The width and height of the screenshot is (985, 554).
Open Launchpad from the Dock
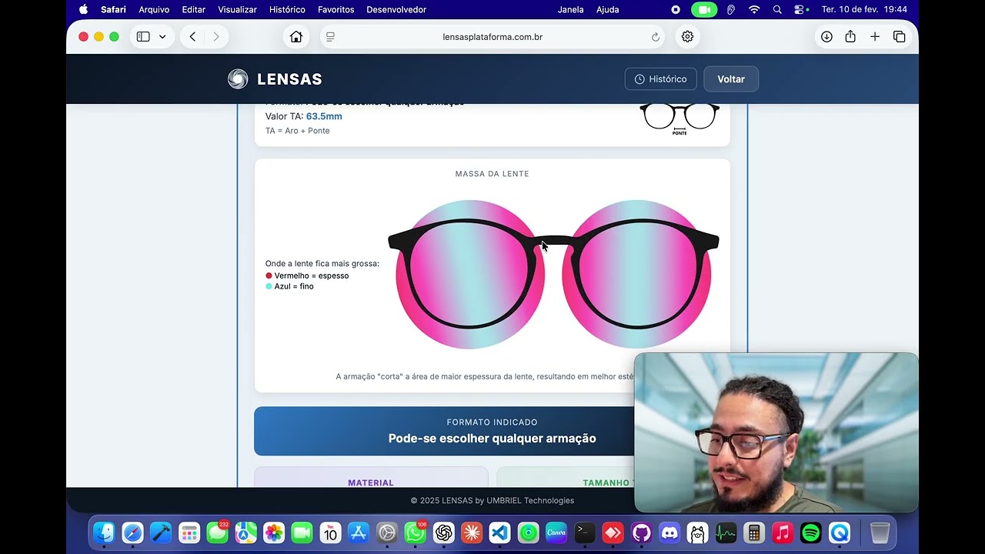click(189, 532)
